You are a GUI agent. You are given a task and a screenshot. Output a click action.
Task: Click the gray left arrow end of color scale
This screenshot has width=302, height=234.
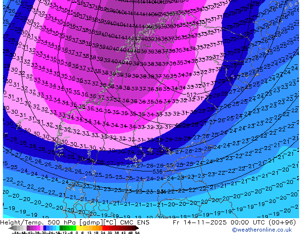click(10, 228)
